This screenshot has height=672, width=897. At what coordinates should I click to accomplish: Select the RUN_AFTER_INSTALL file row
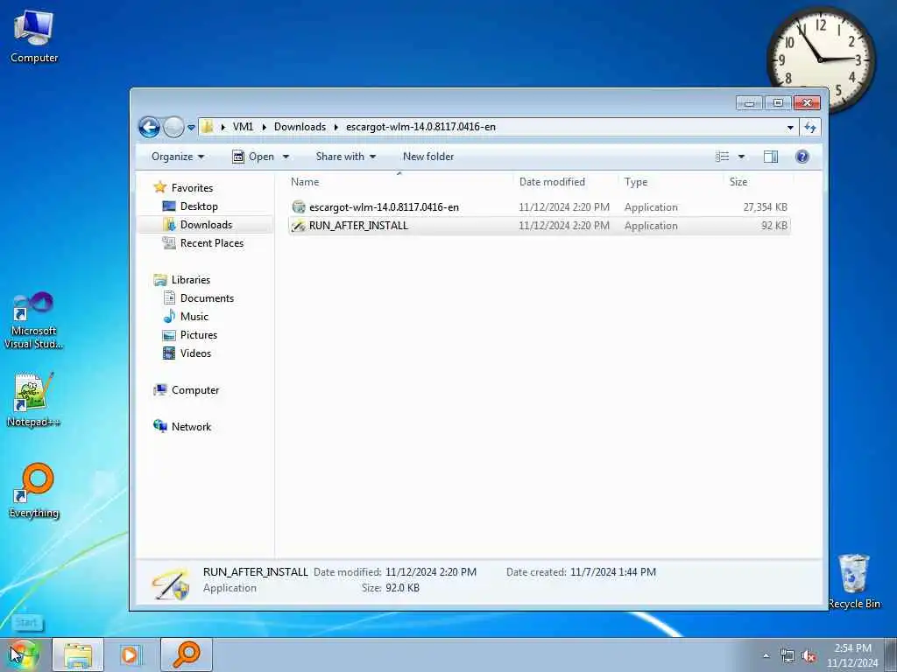pos(540,226)
